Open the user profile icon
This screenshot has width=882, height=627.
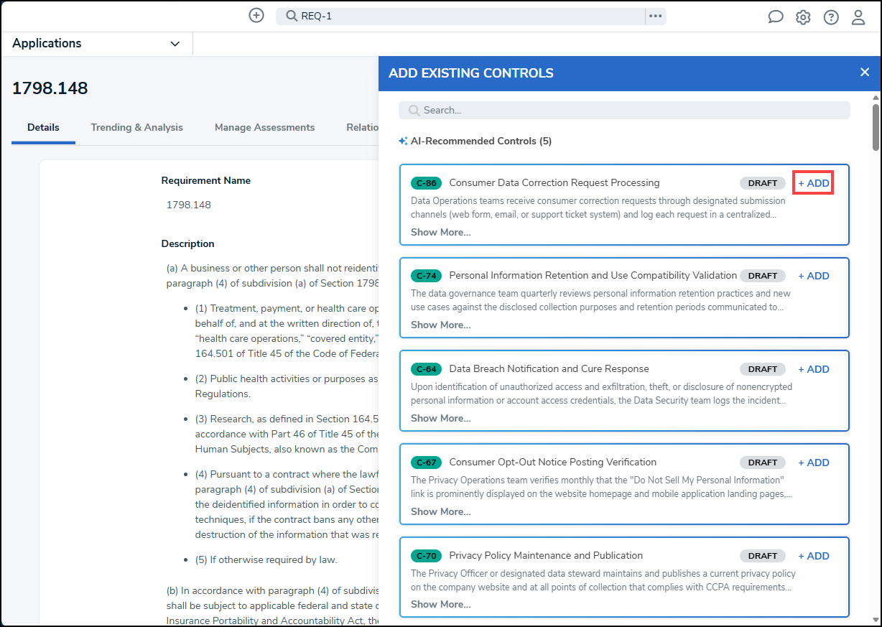858,17
